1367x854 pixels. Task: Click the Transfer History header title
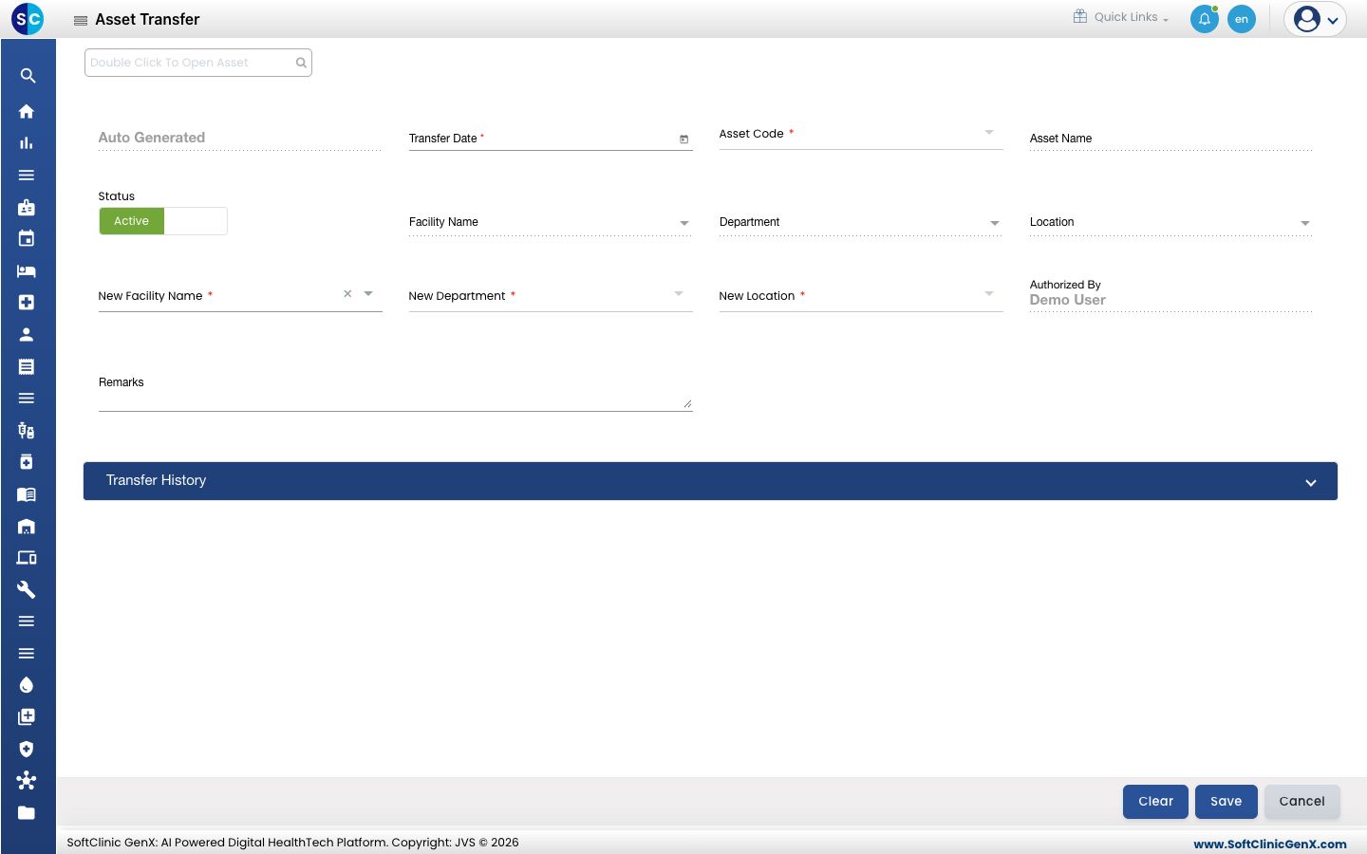tap(156, 480)
